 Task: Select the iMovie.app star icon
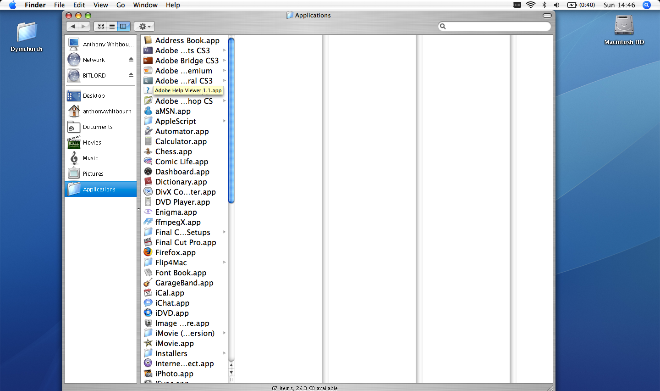coord(148,343)
